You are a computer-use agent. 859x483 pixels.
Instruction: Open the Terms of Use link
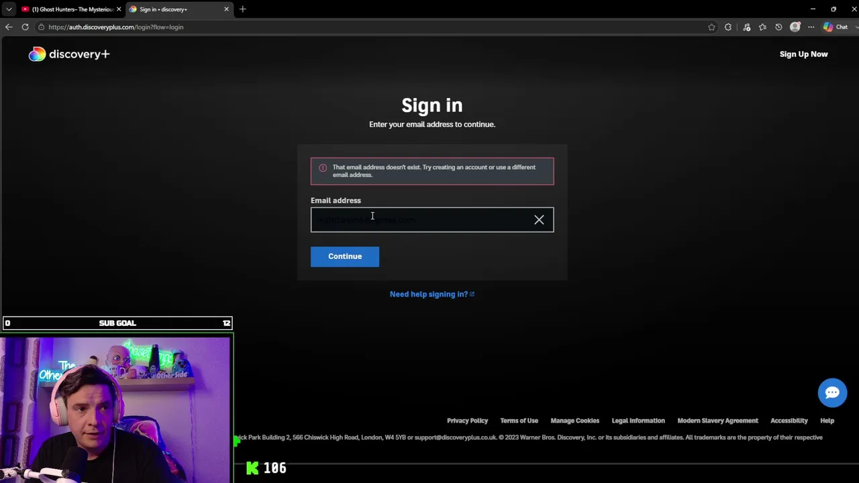(519, 421)
